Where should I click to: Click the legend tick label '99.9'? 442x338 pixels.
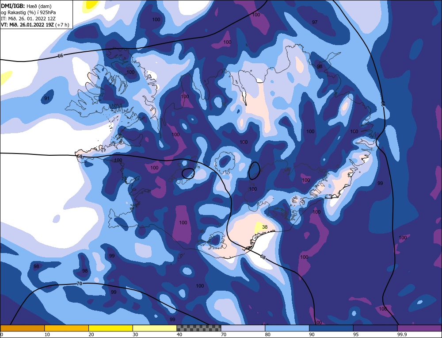click(x=402, y=334)
